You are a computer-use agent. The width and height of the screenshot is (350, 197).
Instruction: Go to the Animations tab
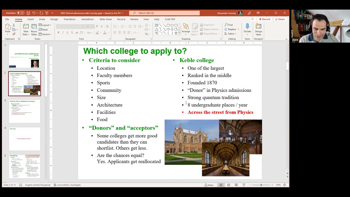[x=87, y=19]
